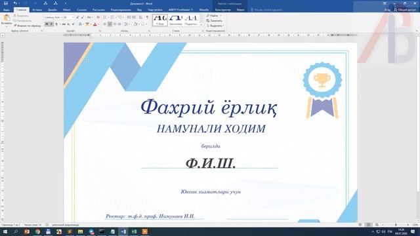Apply the text highlight color

(x=87, y=24)
